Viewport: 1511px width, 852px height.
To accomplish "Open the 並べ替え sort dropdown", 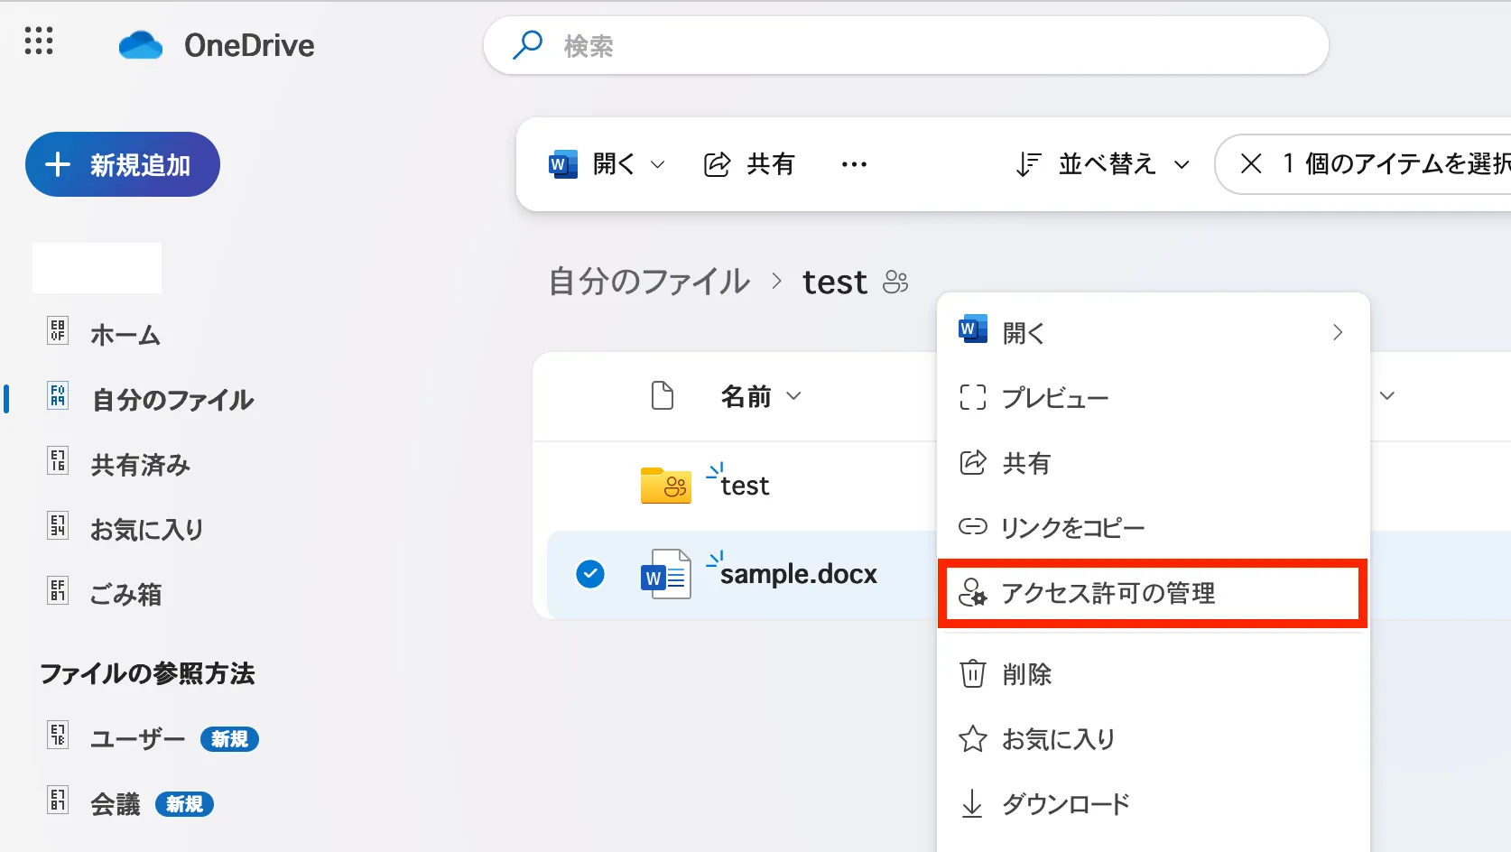I will [1103, 164].
